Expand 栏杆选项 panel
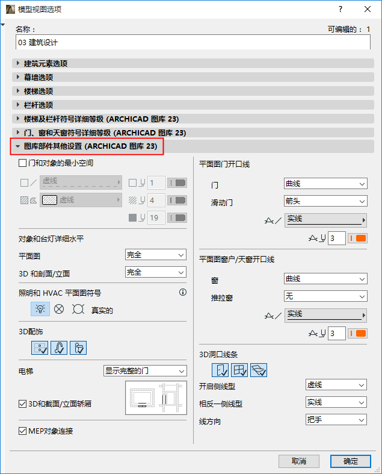The width and height of the screenshot is (382, 474). pos(193,105)
